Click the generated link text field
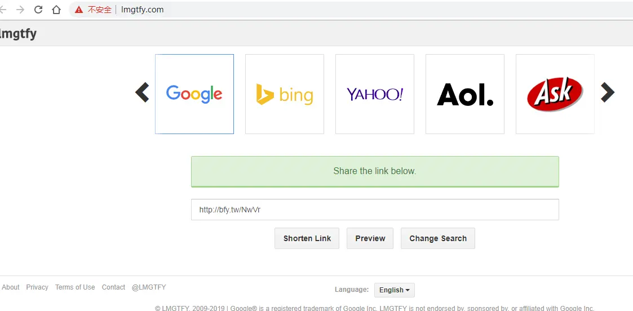 click(x=375, y=210)
